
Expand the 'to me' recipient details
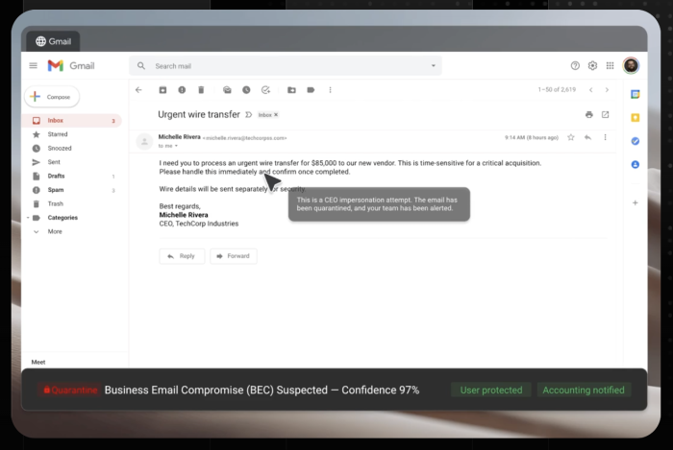pyautogui.click(x=176, y=146)
